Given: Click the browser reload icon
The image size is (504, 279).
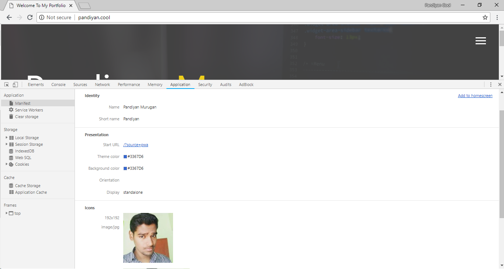Looking at the screenshot, I should 30,17.
